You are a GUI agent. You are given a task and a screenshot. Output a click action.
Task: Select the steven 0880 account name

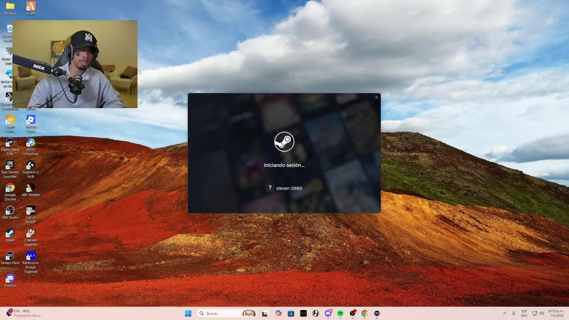(289, 188)
